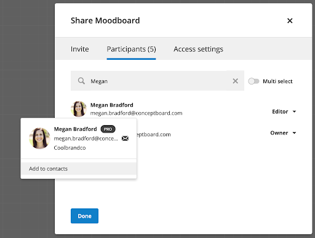This screenshot has width=315, height=238.
Task: Click Megan Bradford's avatar in participant list
Action: [x=79, y=109]
